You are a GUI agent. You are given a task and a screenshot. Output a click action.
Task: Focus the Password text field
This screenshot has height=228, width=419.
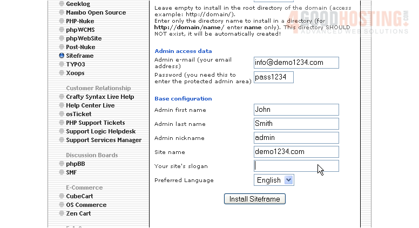coord(273,77)
